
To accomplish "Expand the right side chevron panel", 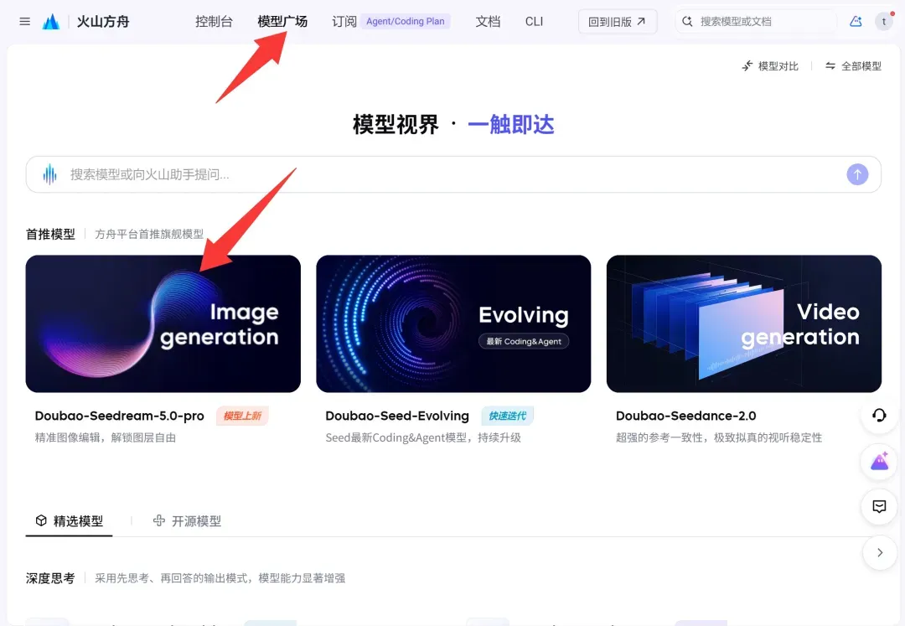I will point(880,553).
